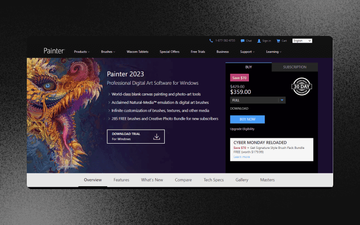The image size is (360, 225).
Task: Open the shopping Cart icon
Action: [278, 41]
